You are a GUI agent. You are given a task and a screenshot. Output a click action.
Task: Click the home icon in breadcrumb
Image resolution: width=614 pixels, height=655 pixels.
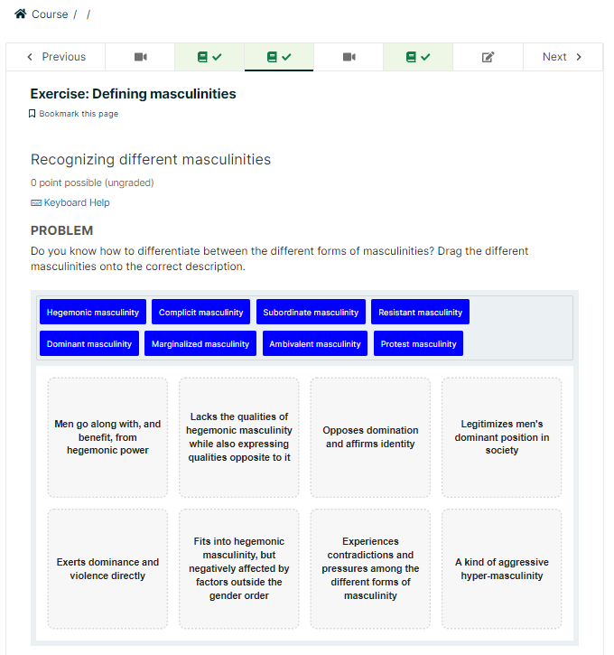coord(21,14)
